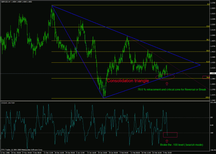Image resolution: width=216 pixels, height=154 pixels.
Task: Click the '29 Dec 00:00' time label
Action: tap(70, 153)
